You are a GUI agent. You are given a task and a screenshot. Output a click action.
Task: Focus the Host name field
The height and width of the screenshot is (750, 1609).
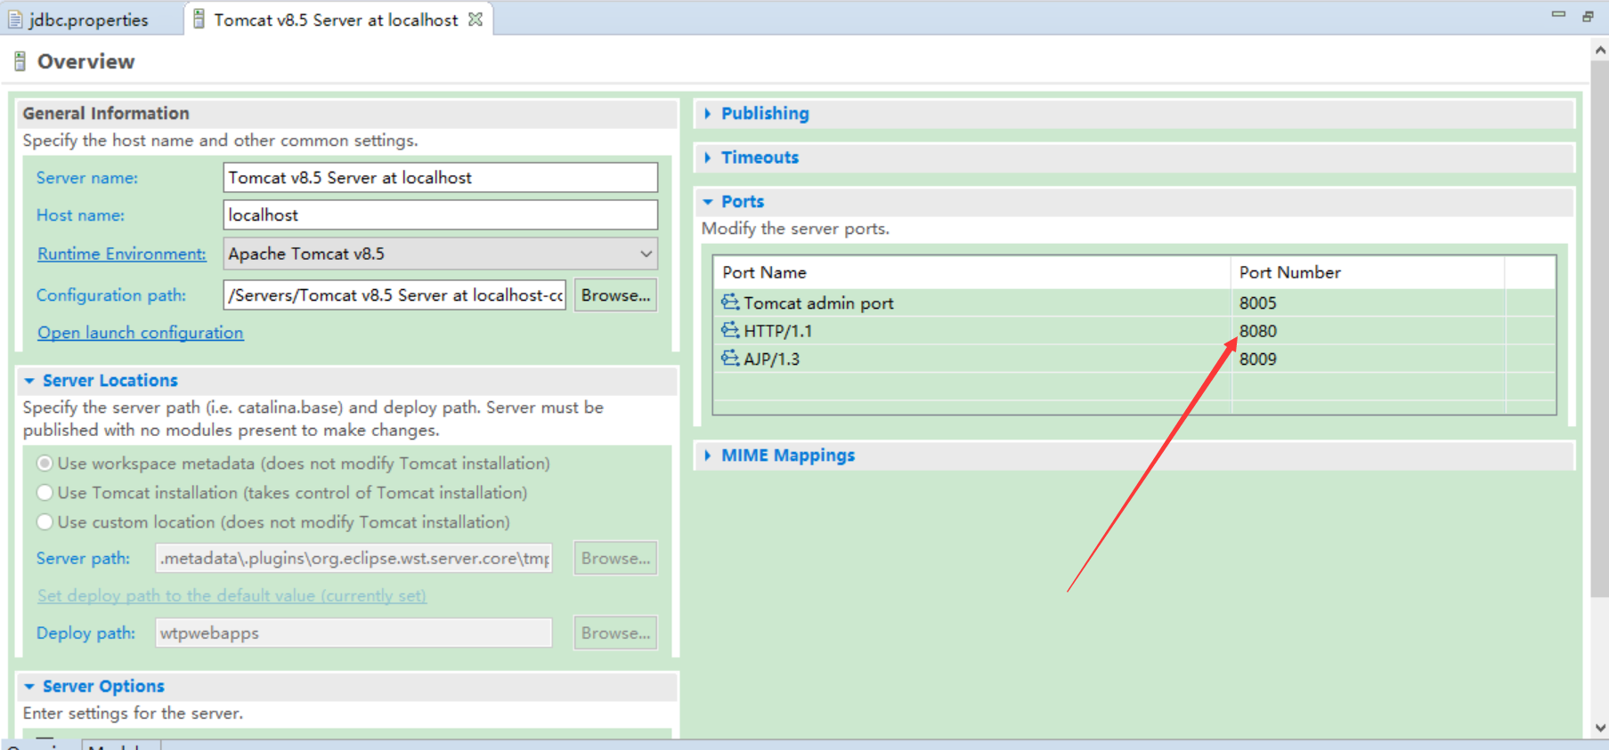[x=440, y=214]
